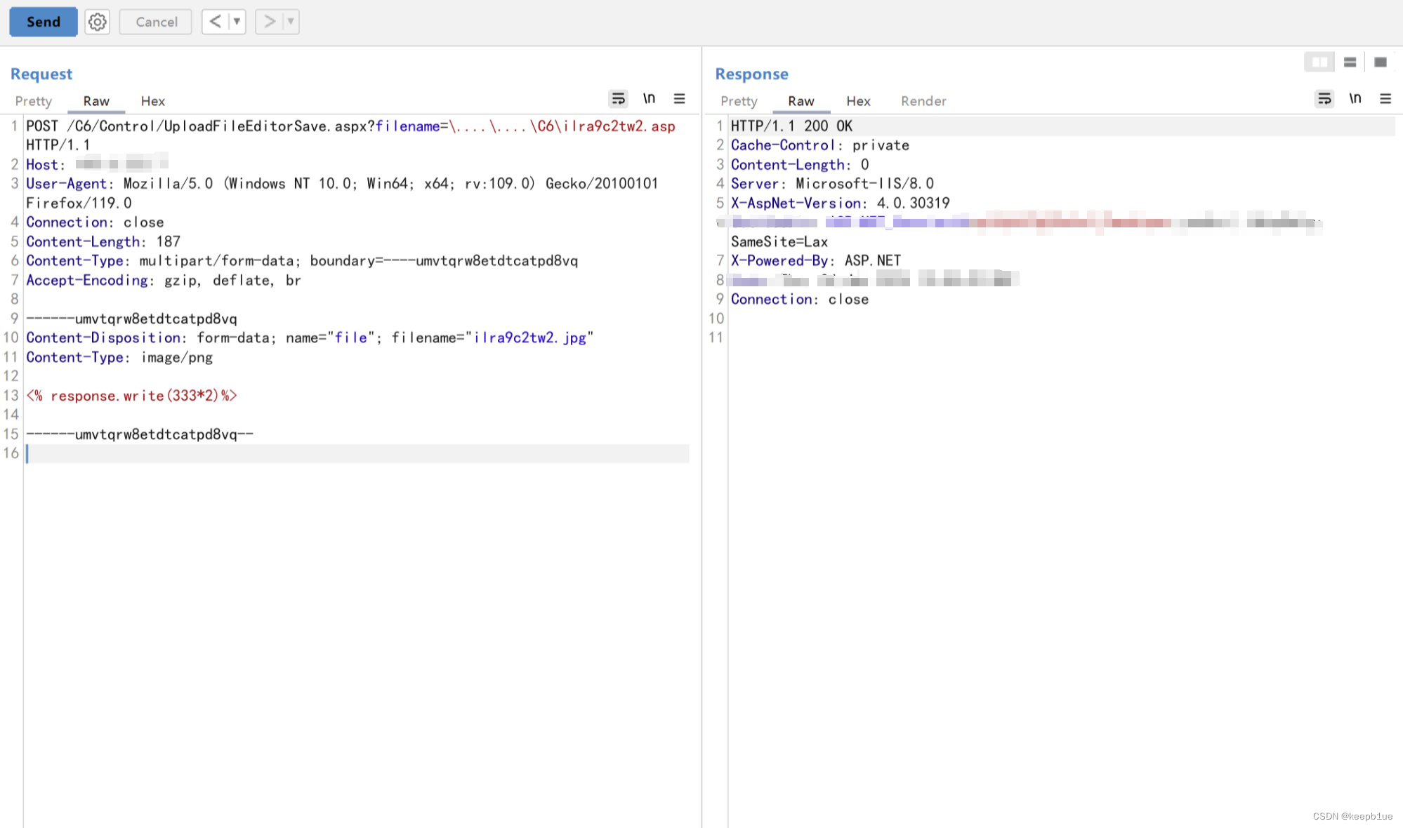Toggle non-printable characters in Request panel
The image size is (1403, 828).
[649, 99]
